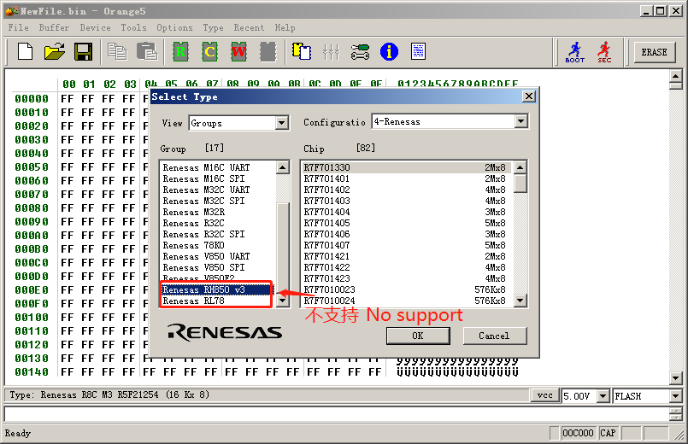Open the Options menu
This screenshot has width=688, height=444.
coord(174,27)
